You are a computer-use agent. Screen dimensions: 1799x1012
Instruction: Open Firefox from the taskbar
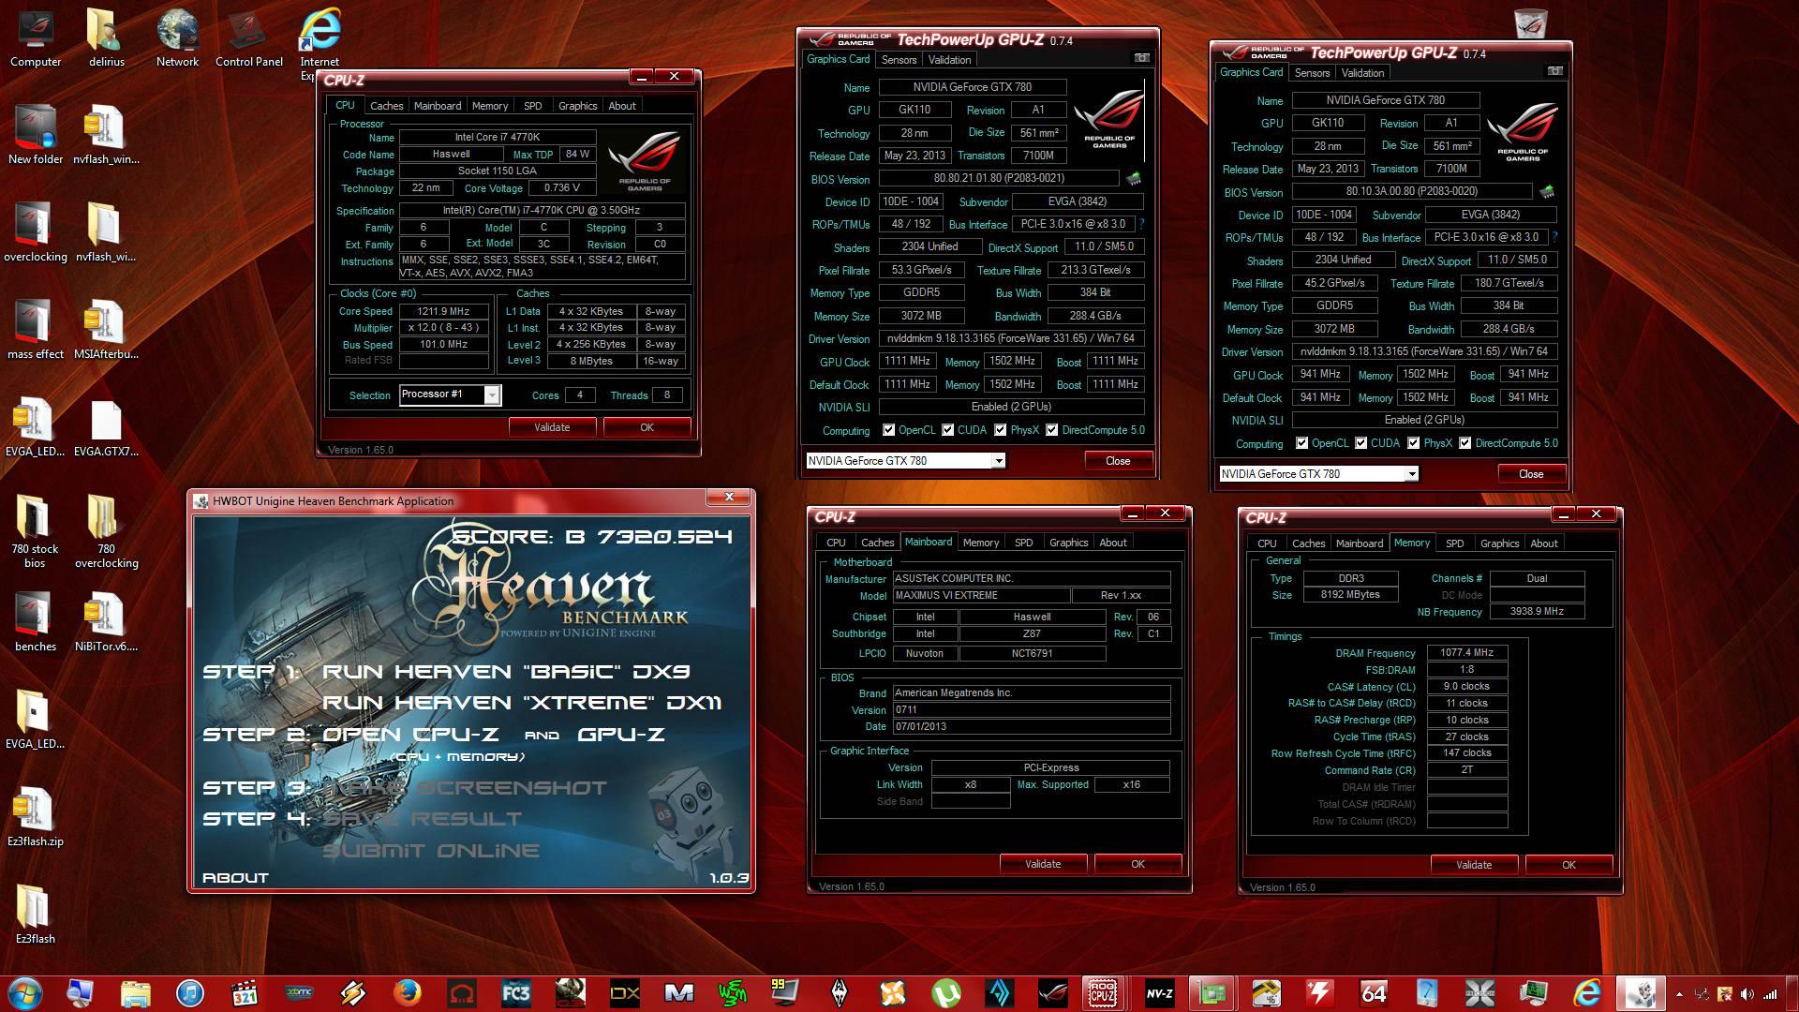pyautogui.click(x=407, y=992)
